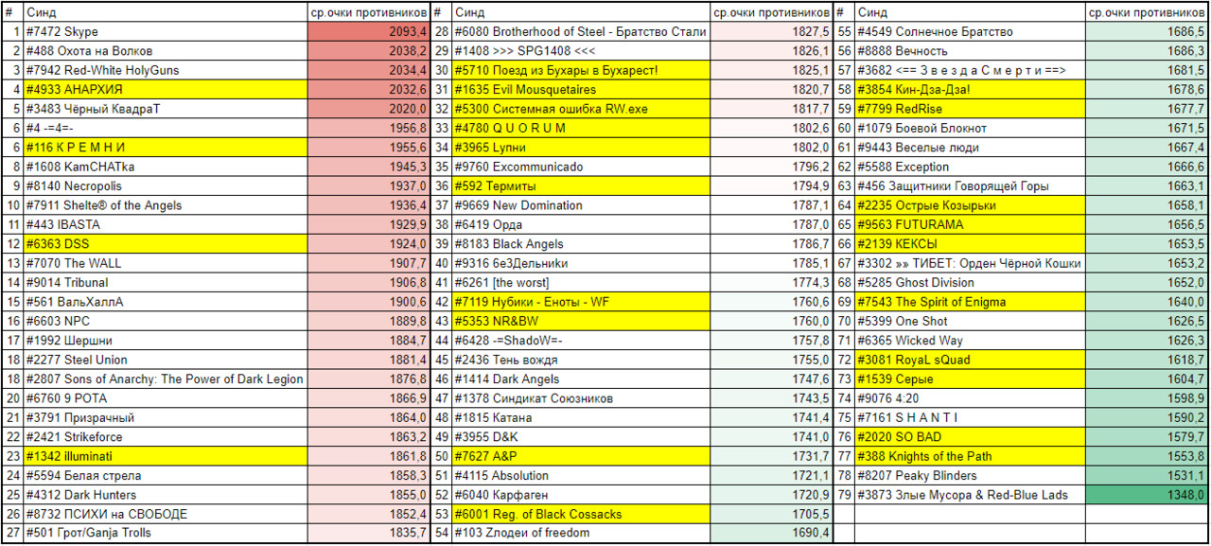Click '#7799 RedRise' cell
Screen dimensions: 1211x546
click(970, 109)
